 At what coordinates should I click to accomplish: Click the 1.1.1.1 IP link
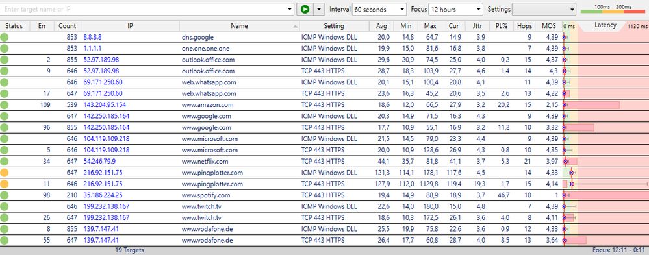pyautogui.click(x=92, y=49)
